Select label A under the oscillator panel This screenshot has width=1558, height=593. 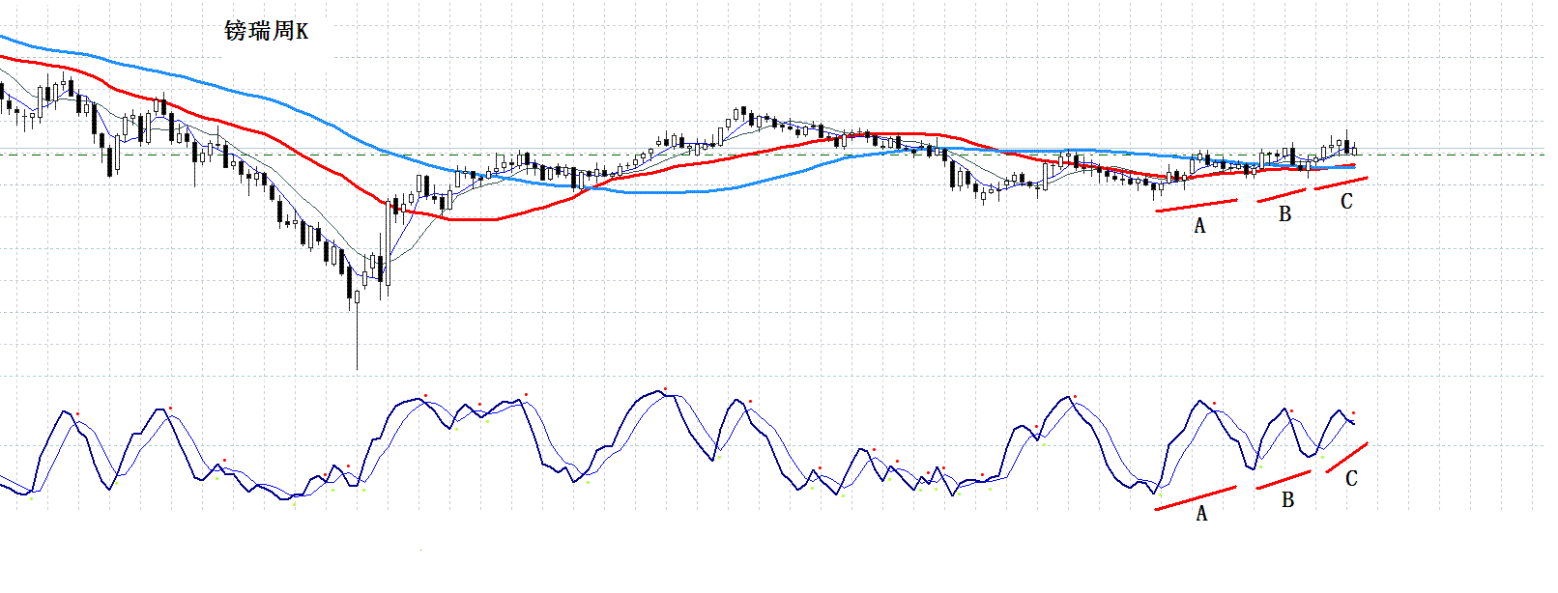coord(1201,514)
